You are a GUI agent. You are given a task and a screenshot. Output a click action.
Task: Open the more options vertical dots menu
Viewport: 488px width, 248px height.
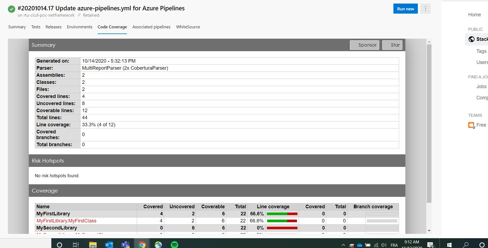tap(425, 9)
